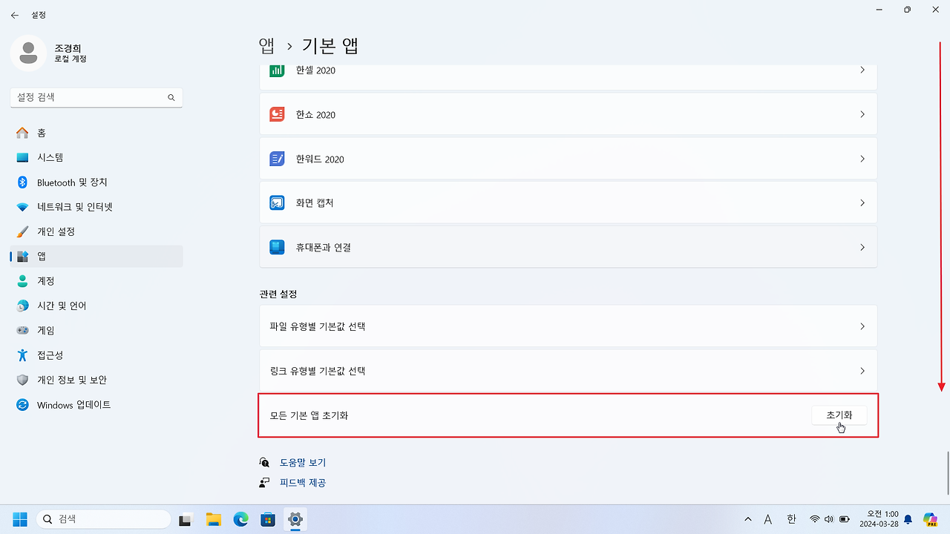Image resolution: width=950 pixels, height=534 pixels.
Task: Go to 시스템 settings
Action: pos(96,157)
